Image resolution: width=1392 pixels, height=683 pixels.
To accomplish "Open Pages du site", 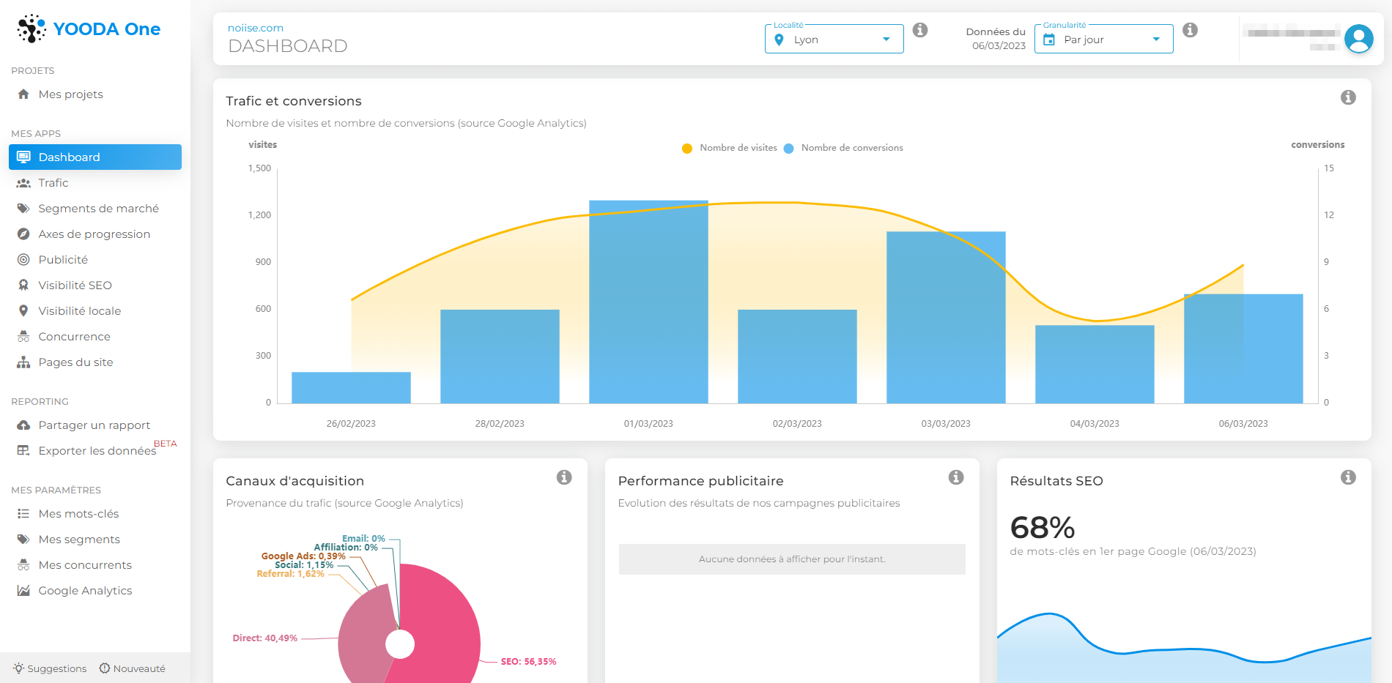I will [95, 362].
